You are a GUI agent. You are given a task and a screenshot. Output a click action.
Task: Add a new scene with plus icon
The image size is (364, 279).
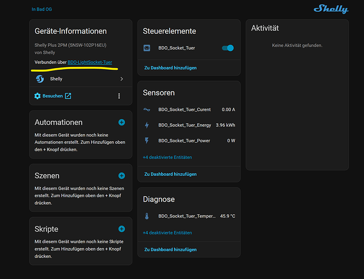121,176
